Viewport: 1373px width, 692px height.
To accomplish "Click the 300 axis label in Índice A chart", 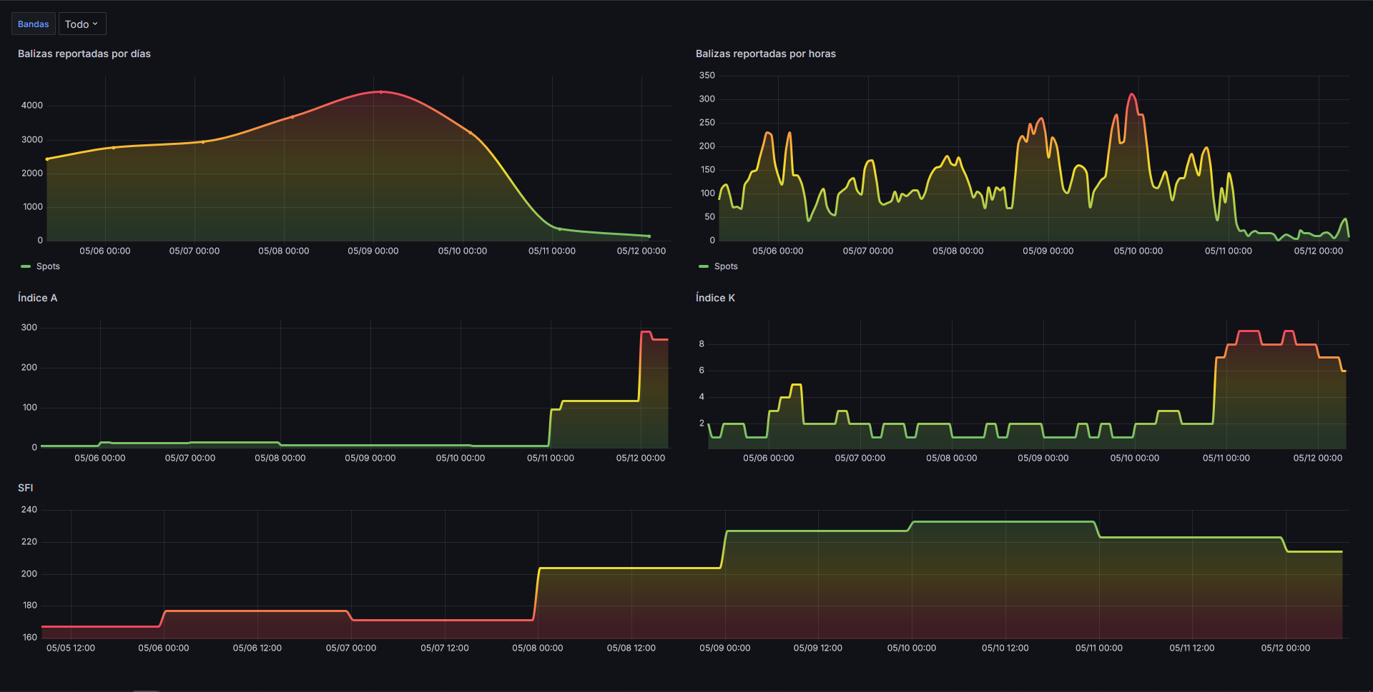I will point(29,327).
